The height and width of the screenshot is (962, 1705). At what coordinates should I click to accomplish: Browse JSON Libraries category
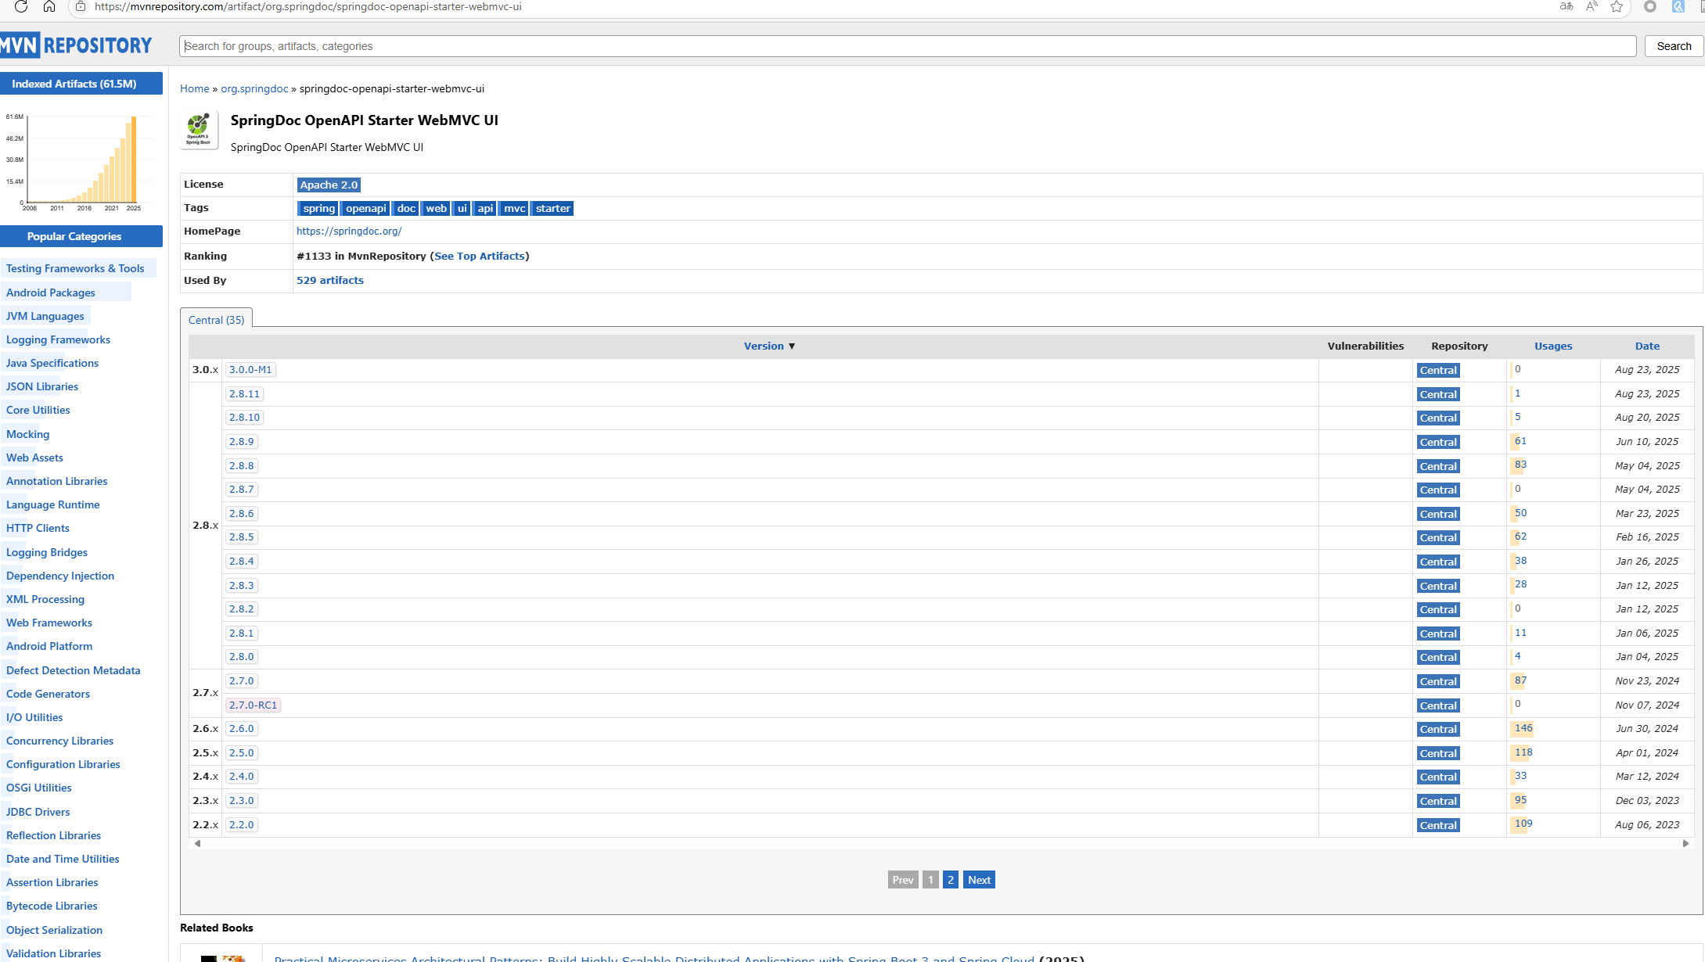tap(42, 386)
